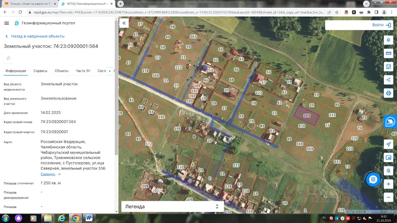Open the hamburger main menu
This screenshot has height=223, width=397.
[7, 23]
